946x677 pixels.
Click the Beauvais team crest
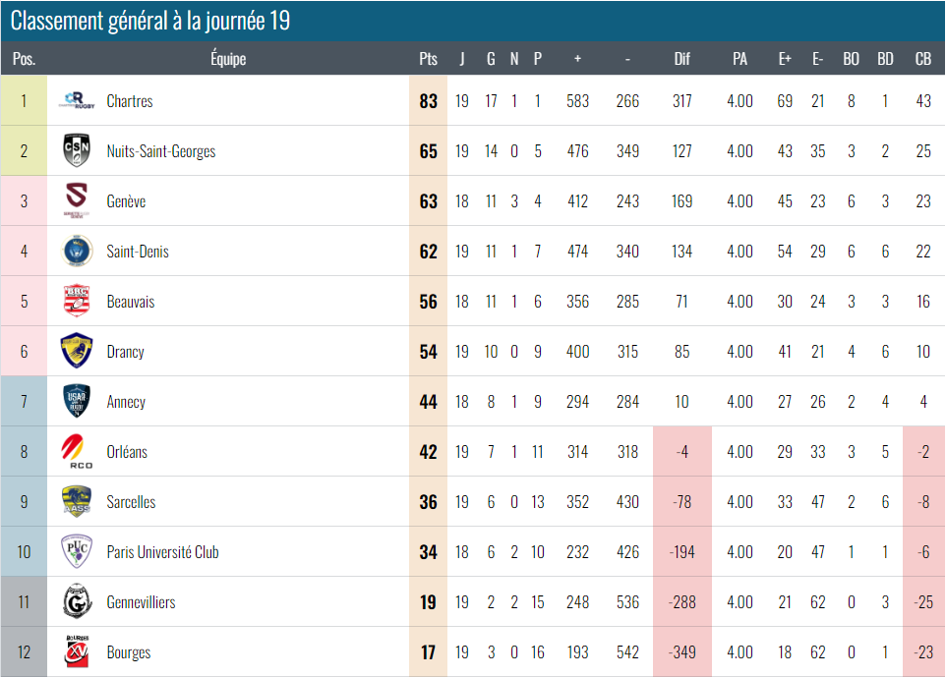[x=77, y=301]
